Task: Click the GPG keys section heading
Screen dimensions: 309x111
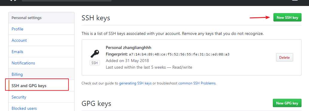Action: coord(96,103)
